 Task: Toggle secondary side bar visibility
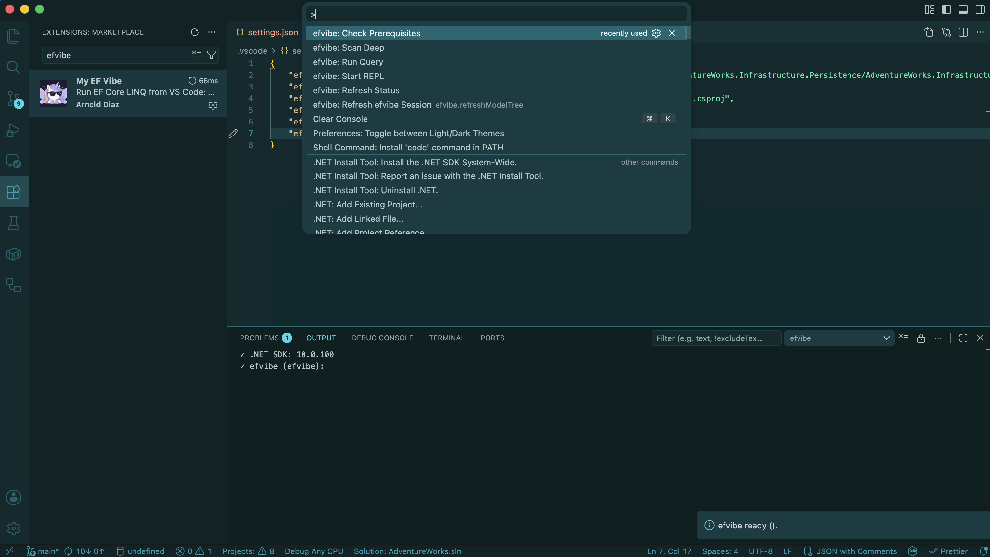tap(980, 10)
